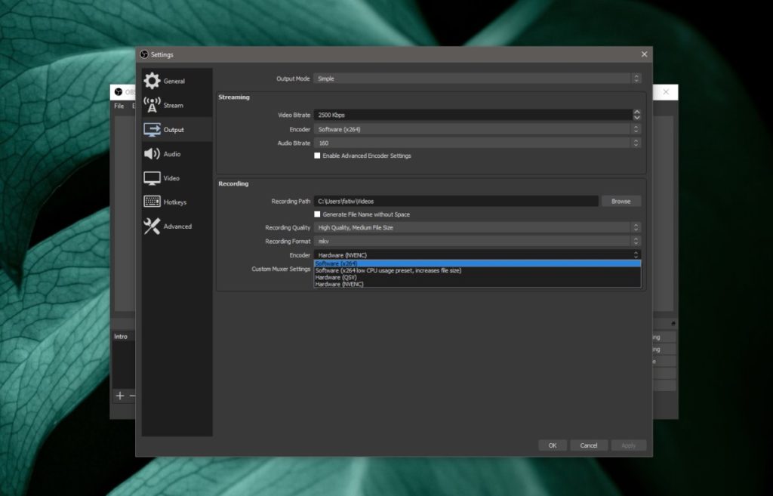Open the Recording Format mkv dropdown
This screenshot has width=773, height=496.
[477, 242]
